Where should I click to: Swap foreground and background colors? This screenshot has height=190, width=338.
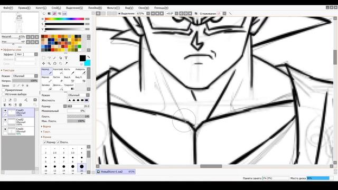(x=88, y=57)
